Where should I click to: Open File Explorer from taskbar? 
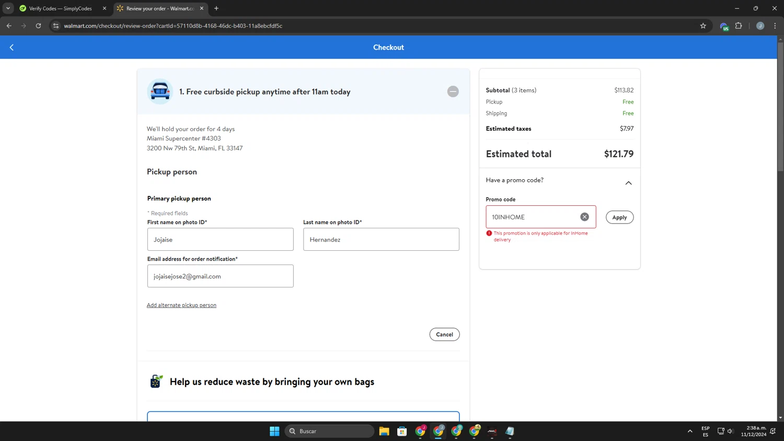pos(384,431)
